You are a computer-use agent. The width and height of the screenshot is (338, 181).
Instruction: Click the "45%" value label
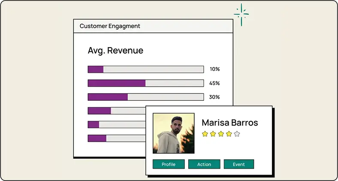click(x=214, y=83)
